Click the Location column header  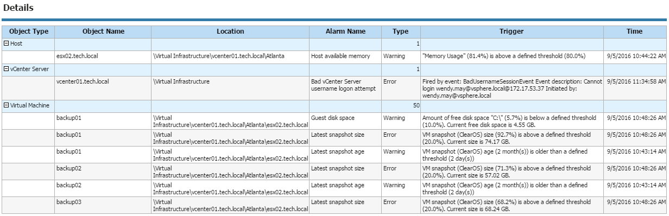point(230,31)
